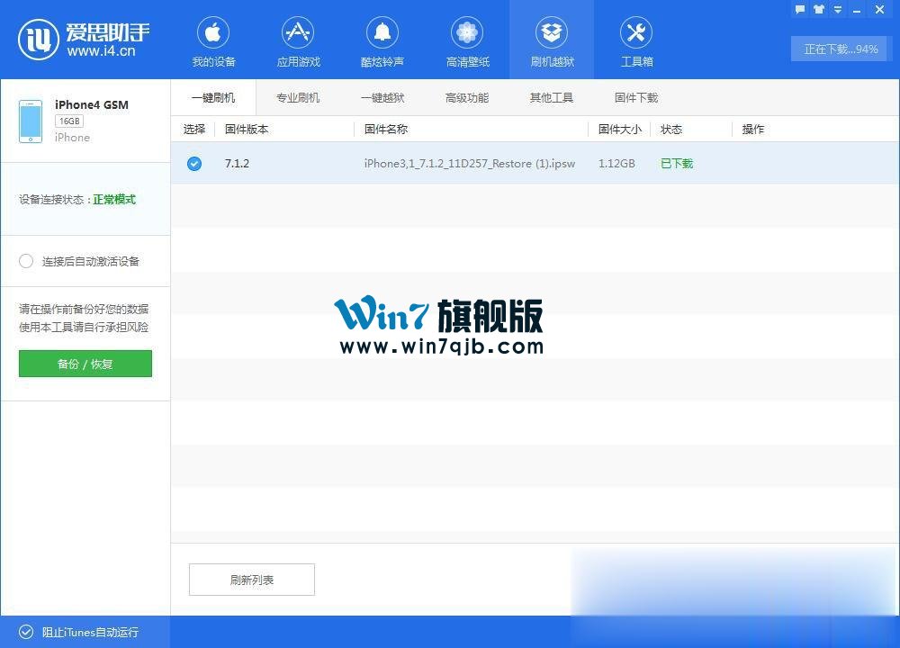
Task: Switch to the 一键越狱 tab
Action: 382,97
